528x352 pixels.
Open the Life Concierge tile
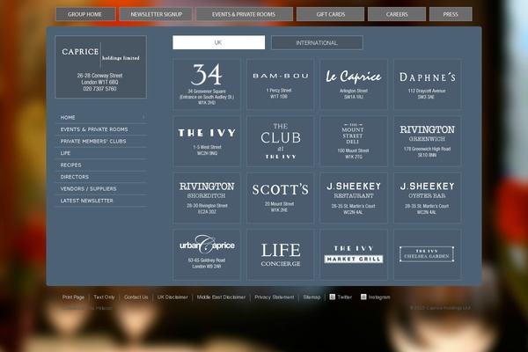point(280,254)
